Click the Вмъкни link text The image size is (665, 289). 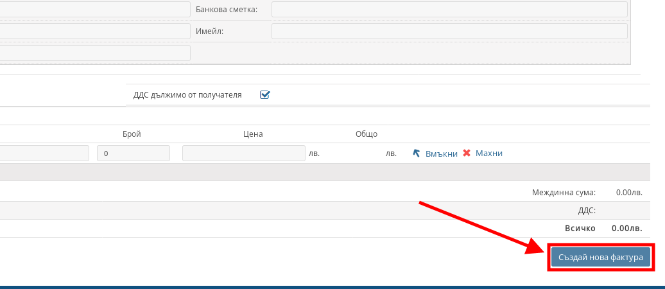(441, 153)
